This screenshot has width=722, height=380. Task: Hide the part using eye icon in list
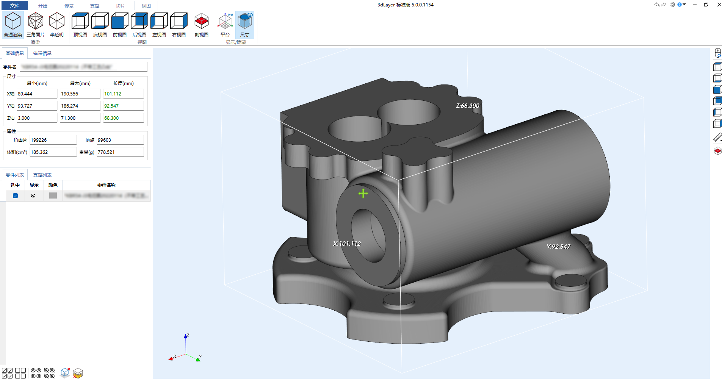(33, 195)
